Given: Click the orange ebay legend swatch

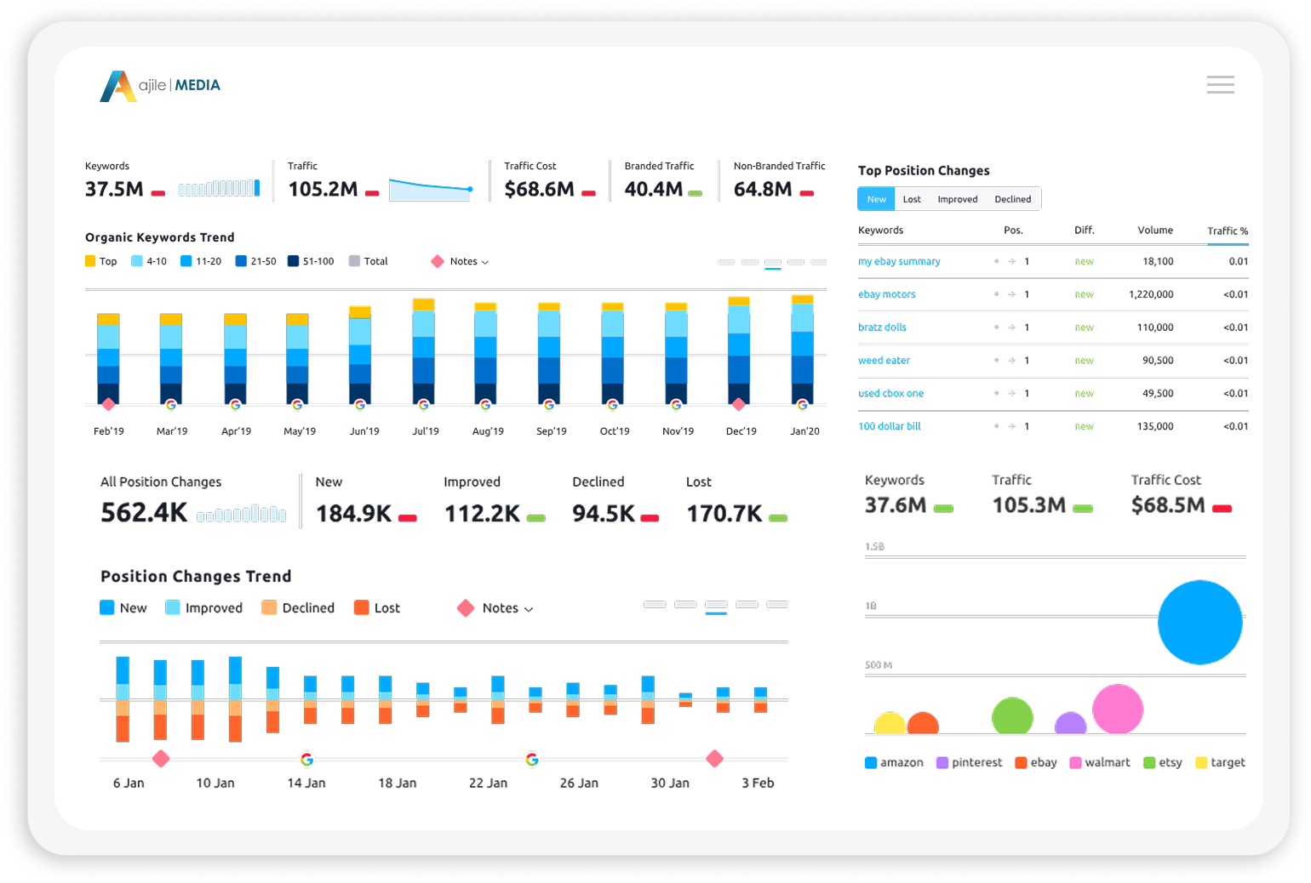Looking at the screenshot, I should point(1021,762).
